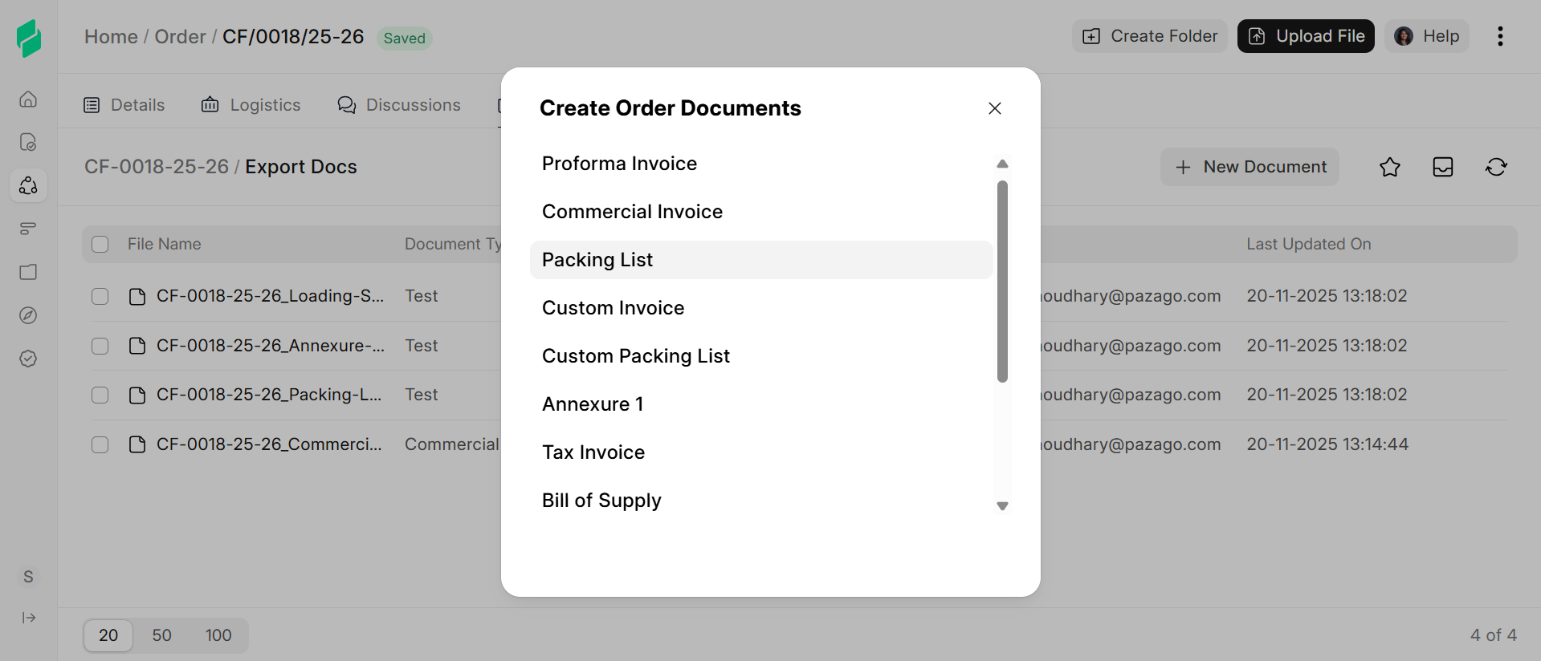Check the CF-0018-25-26_Packing-L row checkbox
This screenshot has width=1541, height=661.
coord(100,395)
